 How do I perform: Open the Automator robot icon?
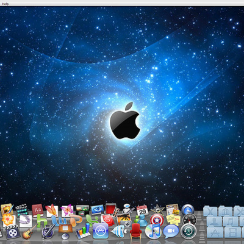coord(127,209)
